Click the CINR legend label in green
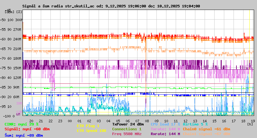257x138 pixels. coord(21,124)
